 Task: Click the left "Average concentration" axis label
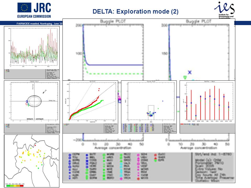click(x=113, y=148)
